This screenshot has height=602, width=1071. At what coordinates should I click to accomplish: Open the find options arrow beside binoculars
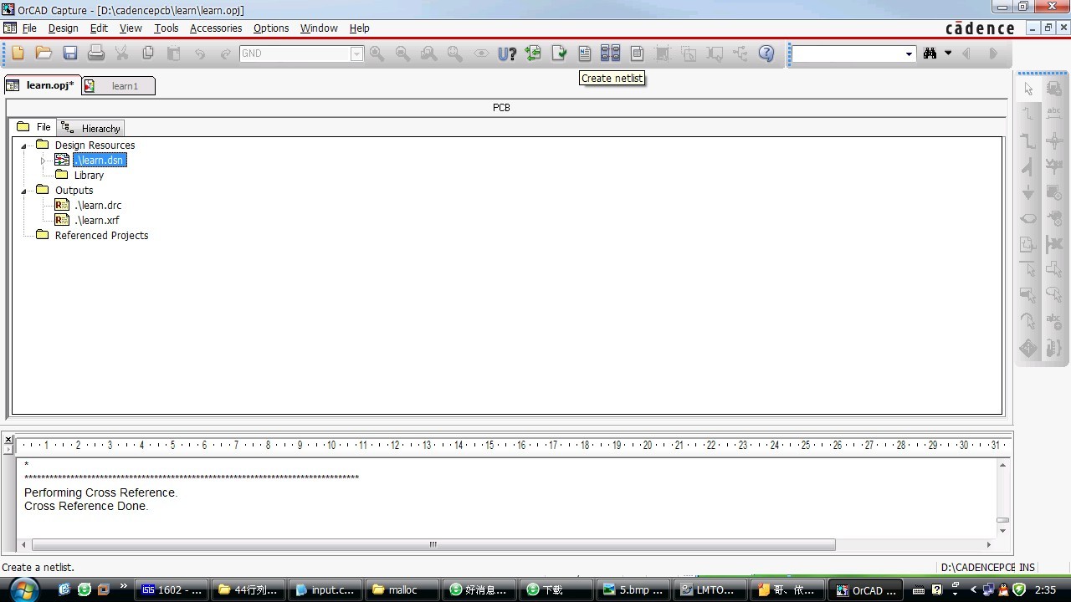click(948, 54)
